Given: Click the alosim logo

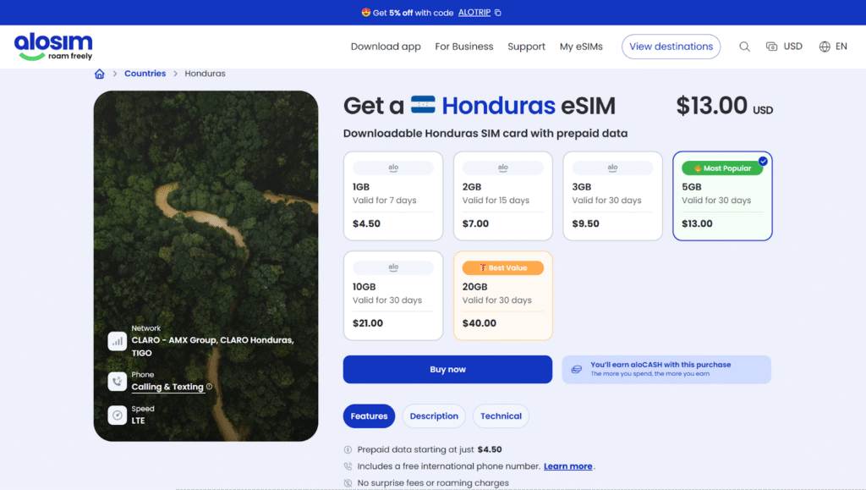Looking at the screenshot, I should coord(53,47).
